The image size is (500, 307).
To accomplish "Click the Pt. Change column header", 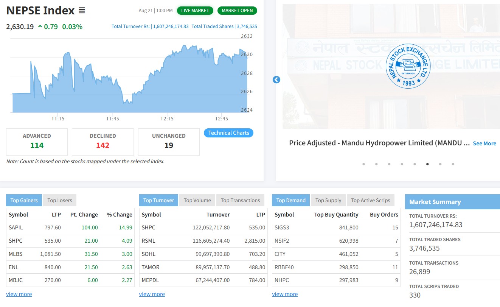I will click(84, 215).
